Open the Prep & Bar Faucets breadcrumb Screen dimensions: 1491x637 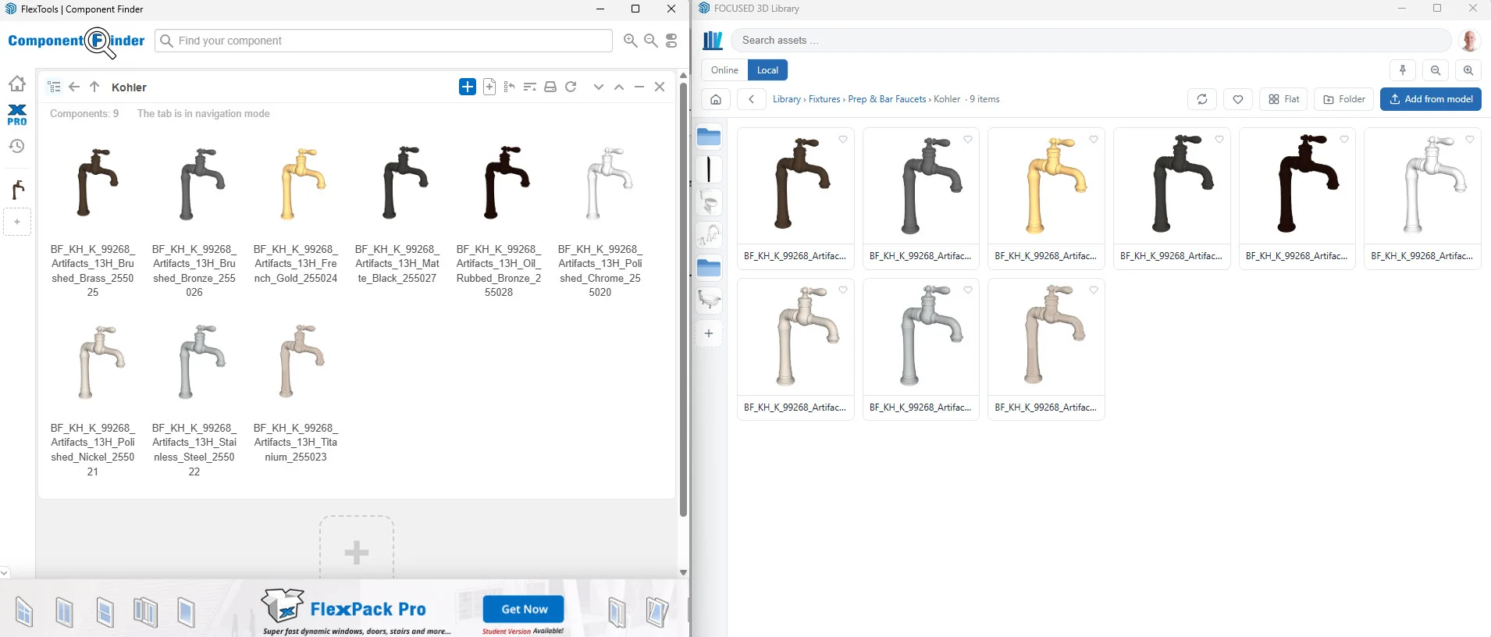pyautogui.click(x=887, y=99)
